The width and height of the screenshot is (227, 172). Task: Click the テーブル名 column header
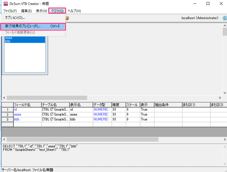pos(56,105)
